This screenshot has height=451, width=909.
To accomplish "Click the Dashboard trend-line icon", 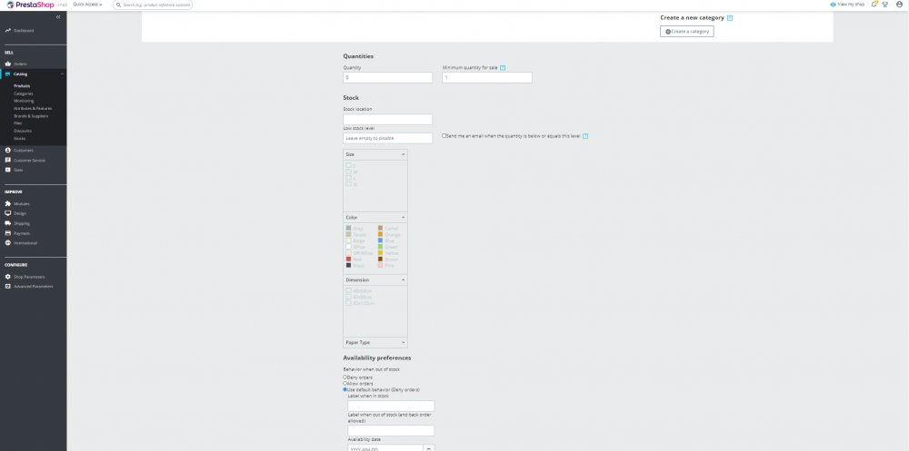I will click(x=8, y=30).
